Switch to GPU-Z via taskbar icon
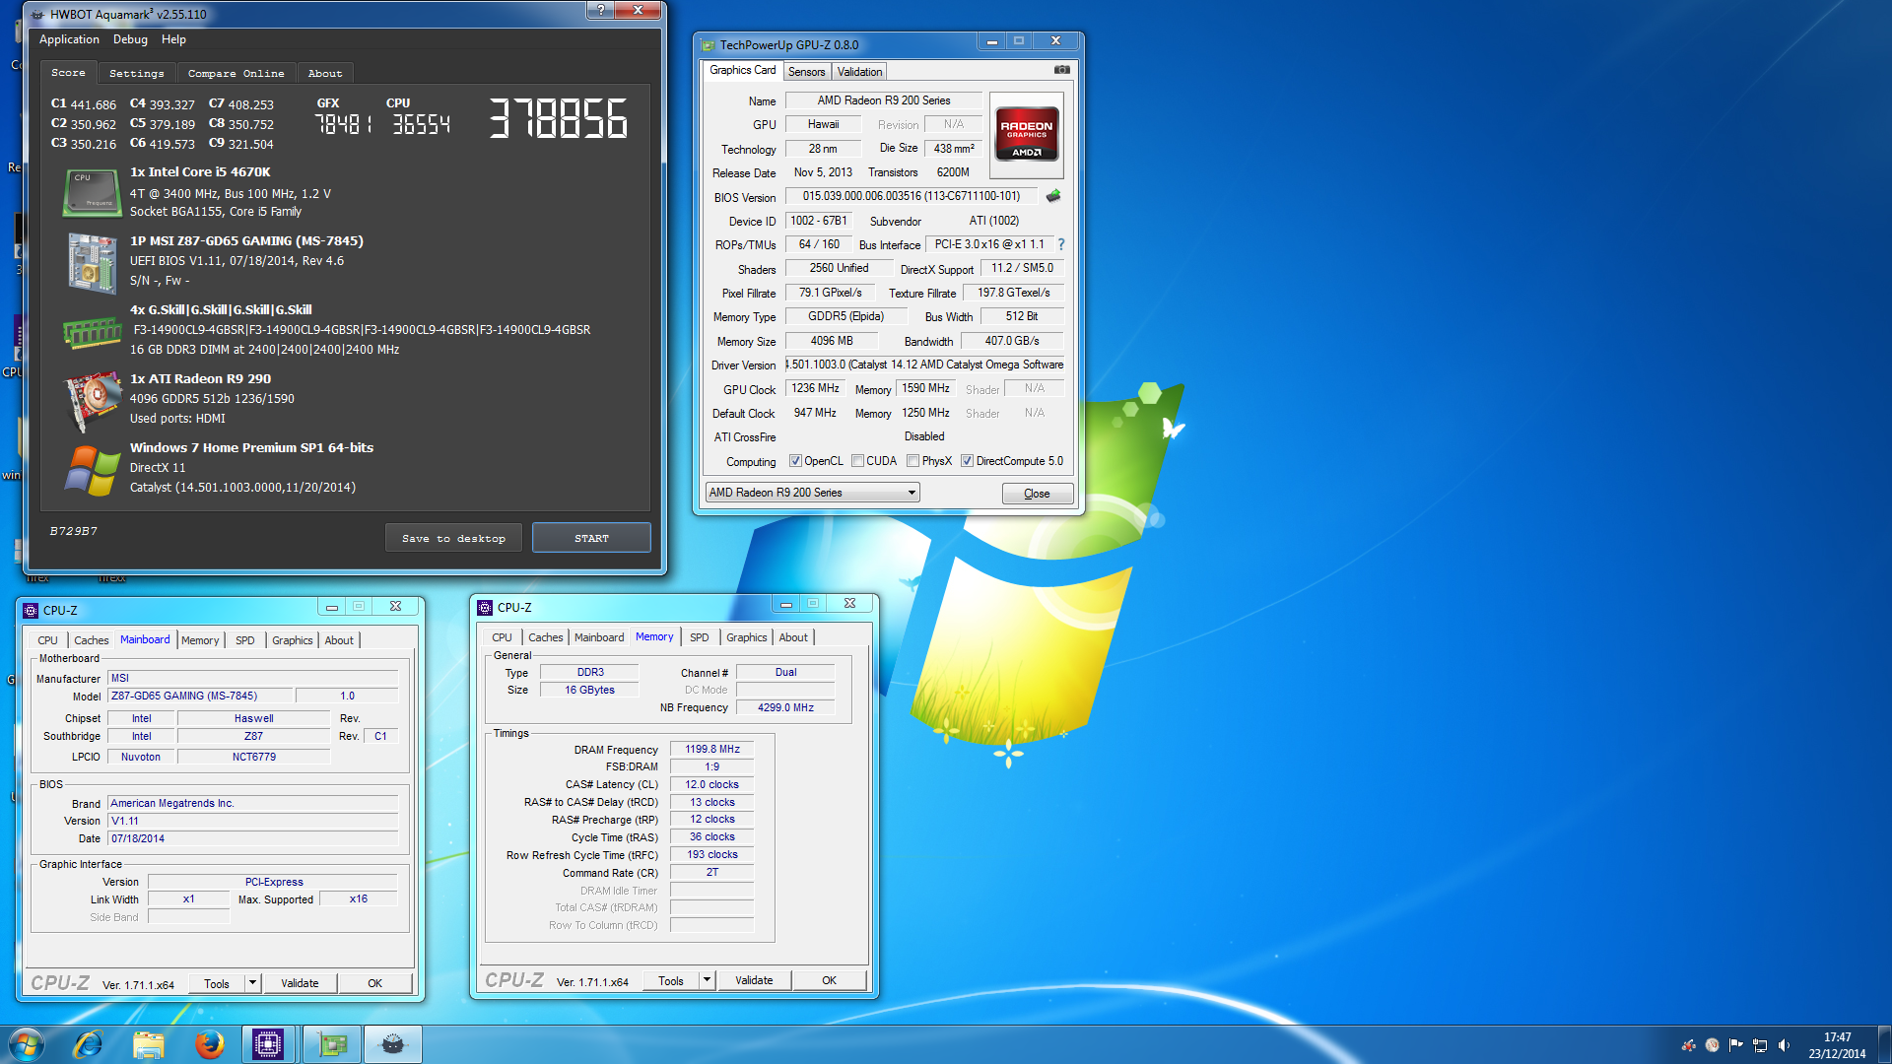This screenshot has width=1892, height=1064. point(332,1044)
